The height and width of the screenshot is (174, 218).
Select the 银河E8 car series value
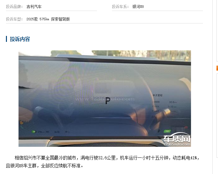coord(138,7)
